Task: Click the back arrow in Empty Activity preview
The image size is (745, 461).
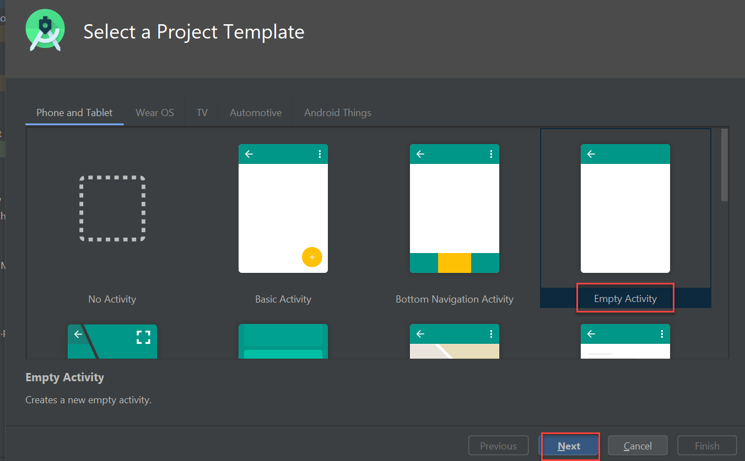Action: tap(591, 154)
